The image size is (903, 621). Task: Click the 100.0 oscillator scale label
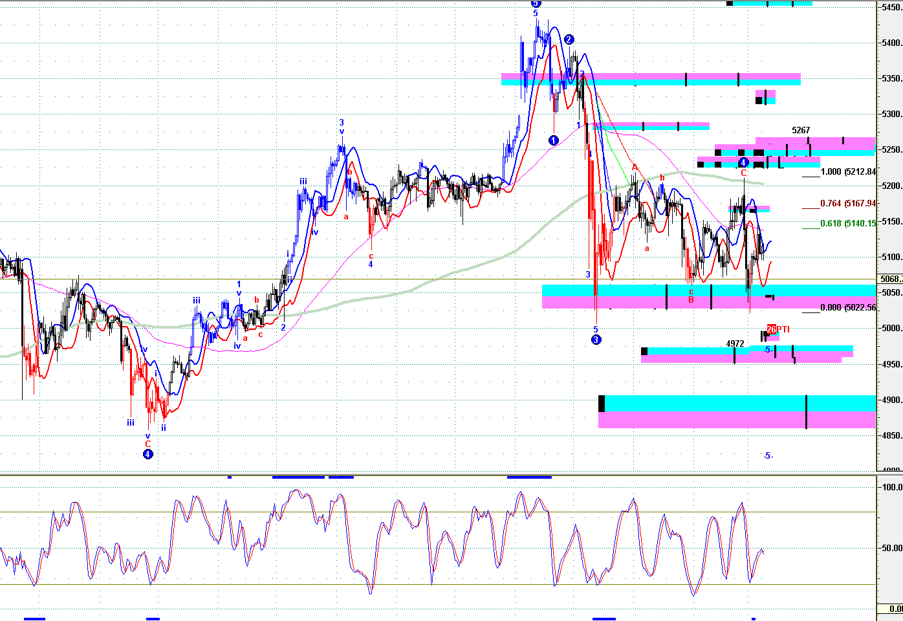[892, 487]
